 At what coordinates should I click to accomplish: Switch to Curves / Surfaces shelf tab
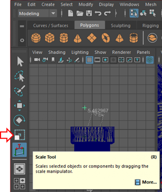[51, 26]
